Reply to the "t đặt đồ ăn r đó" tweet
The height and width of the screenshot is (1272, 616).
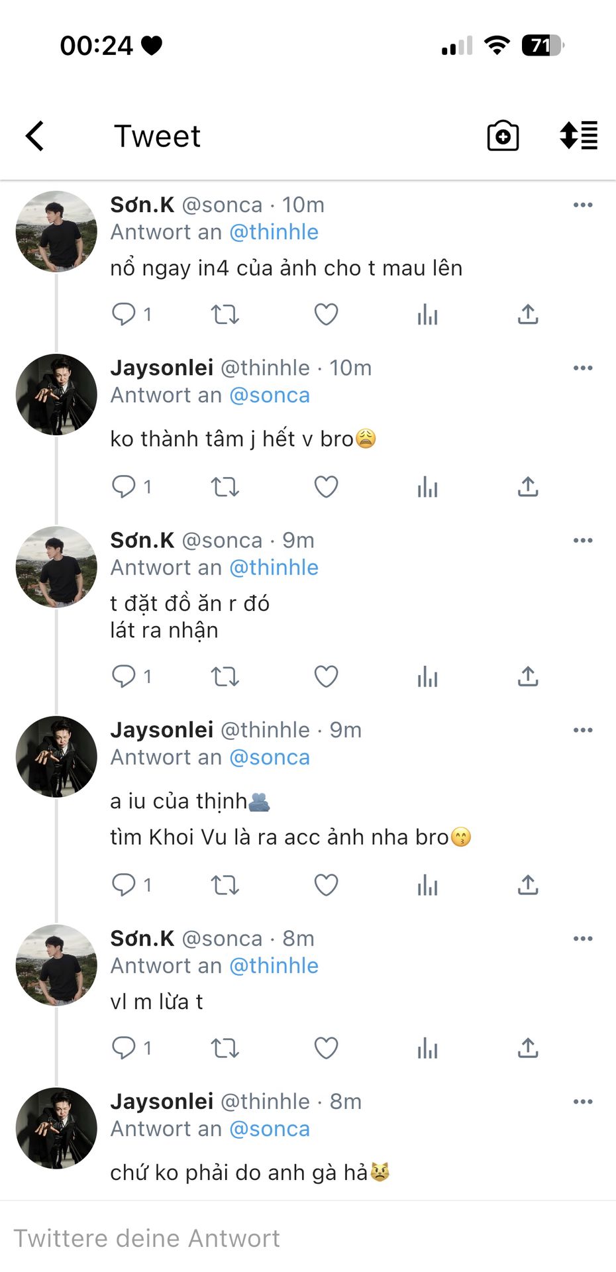124,676
